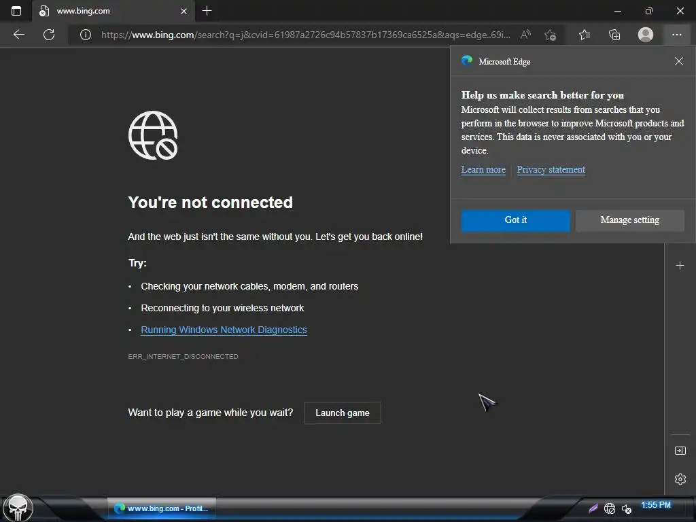Screen dimensions: 696x522
Task: Close the Microsoft Edge popup
Action: click(x=679, y=61)
